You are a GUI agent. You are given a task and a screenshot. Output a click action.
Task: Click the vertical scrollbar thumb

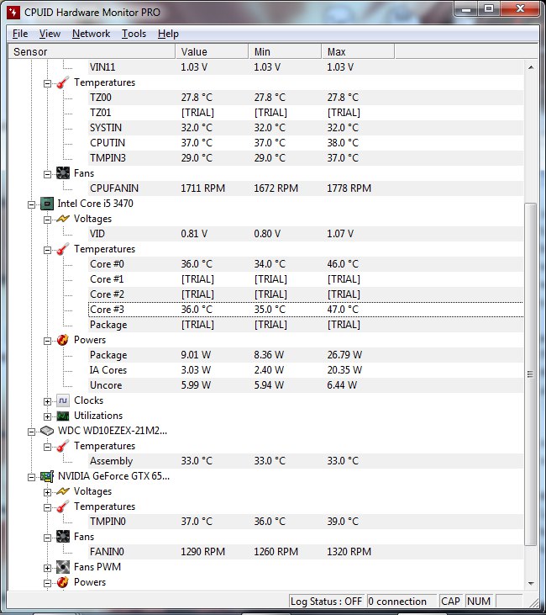pos(531,374)
